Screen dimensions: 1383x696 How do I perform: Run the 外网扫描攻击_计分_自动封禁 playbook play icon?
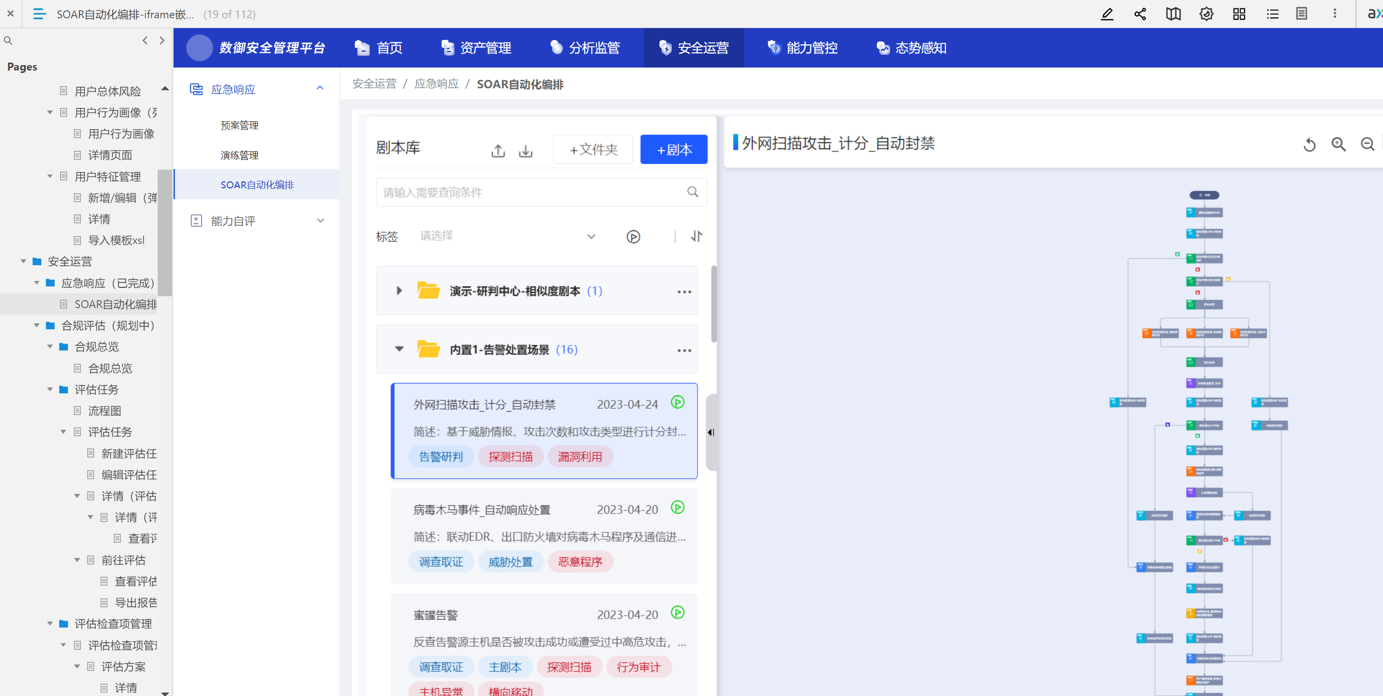pyautogui.click(x=678, y=402)
